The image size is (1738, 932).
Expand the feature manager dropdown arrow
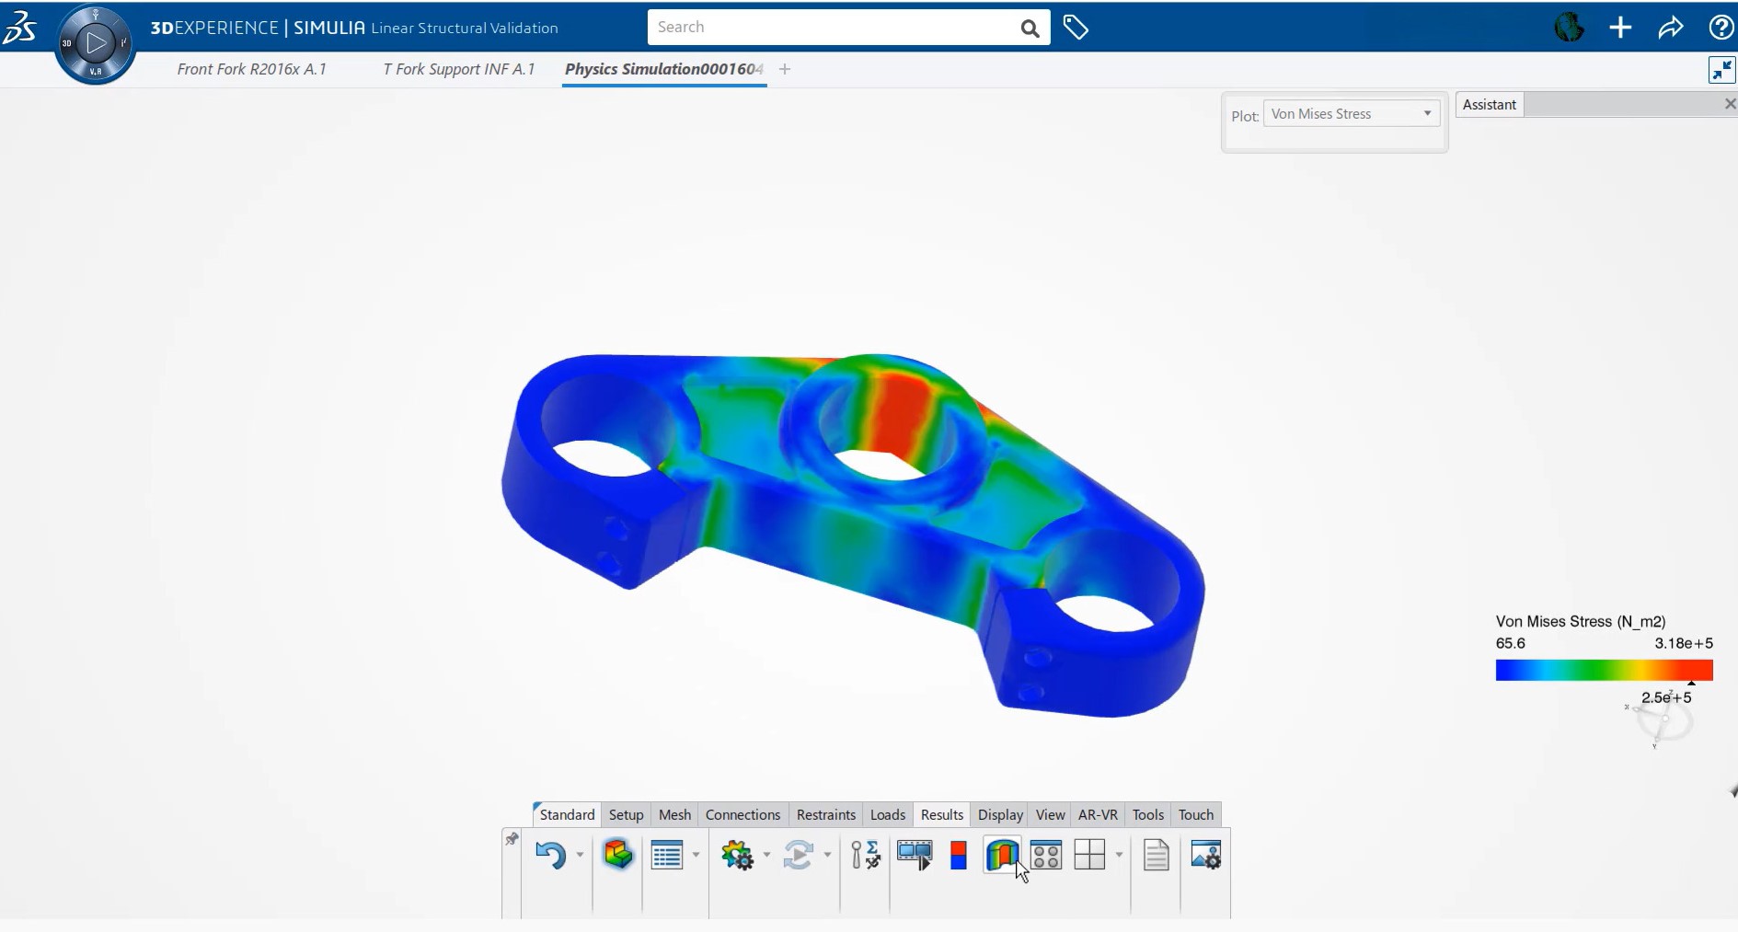pos(696,855)
